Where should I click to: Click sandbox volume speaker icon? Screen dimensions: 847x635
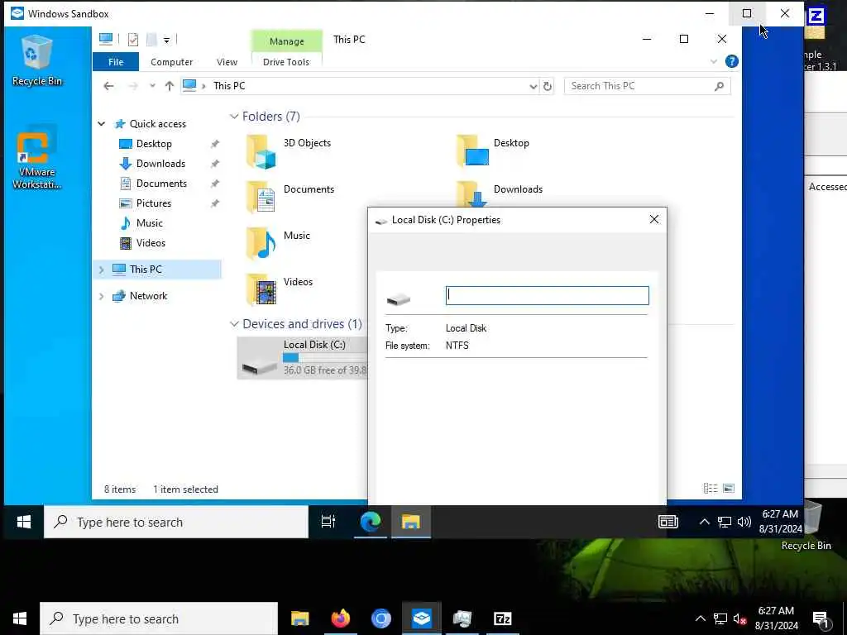[744, 522]
